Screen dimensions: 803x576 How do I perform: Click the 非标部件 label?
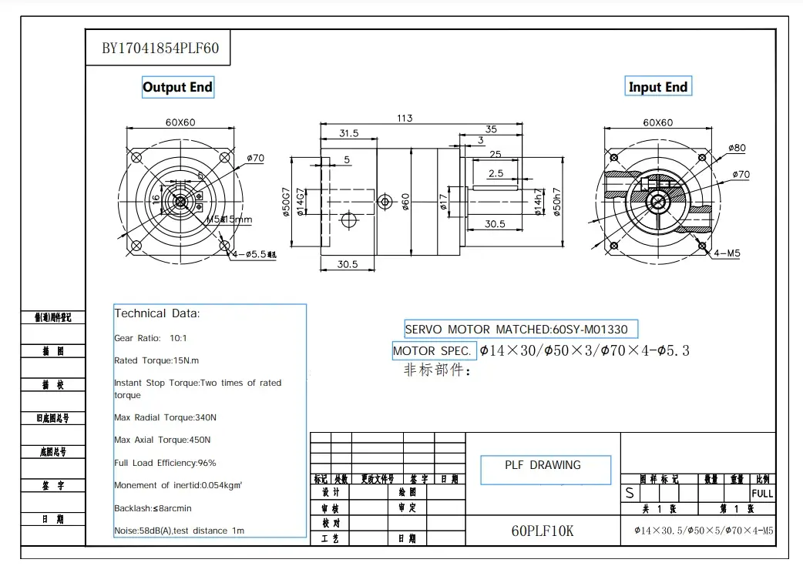pos(437,370)
